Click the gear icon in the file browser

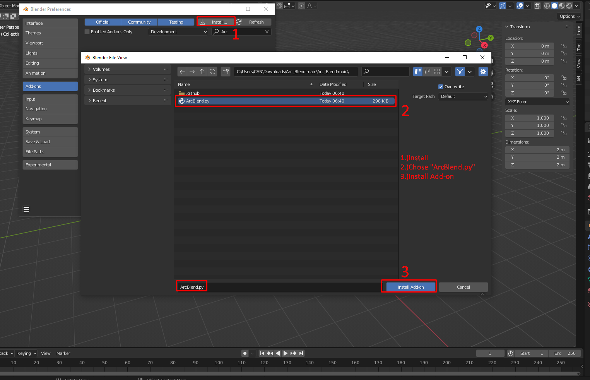(x=483, y=72)
